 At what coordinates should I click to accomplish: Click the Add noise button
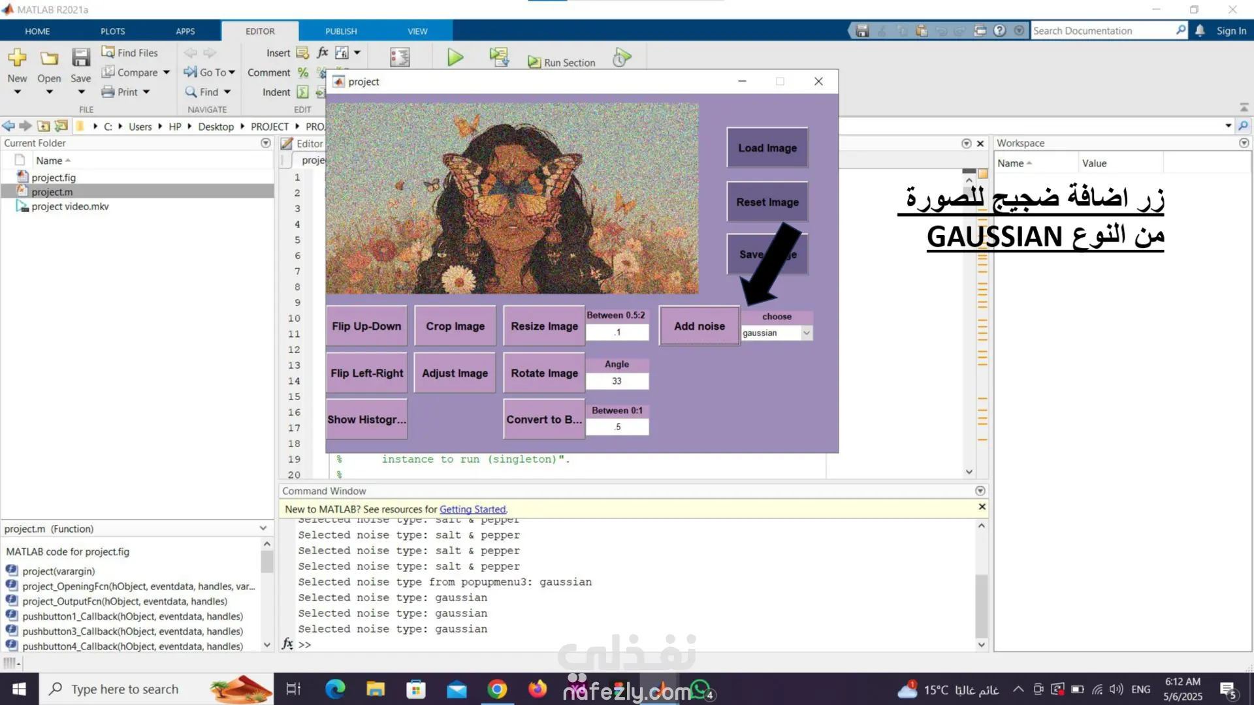pyautogui.click(x=699, y=326)
